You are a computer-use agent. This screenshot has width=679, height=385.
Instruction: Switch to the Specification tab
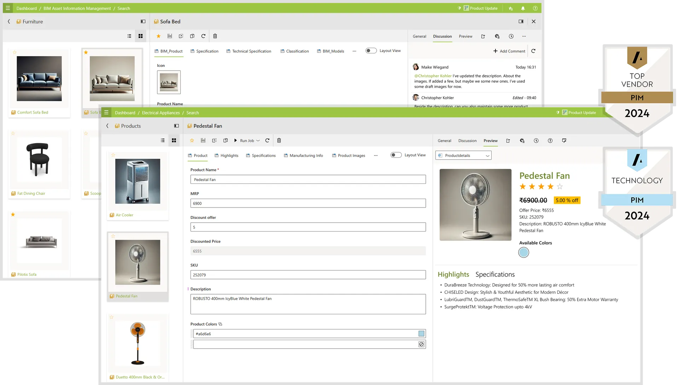[x=204, y=51]
